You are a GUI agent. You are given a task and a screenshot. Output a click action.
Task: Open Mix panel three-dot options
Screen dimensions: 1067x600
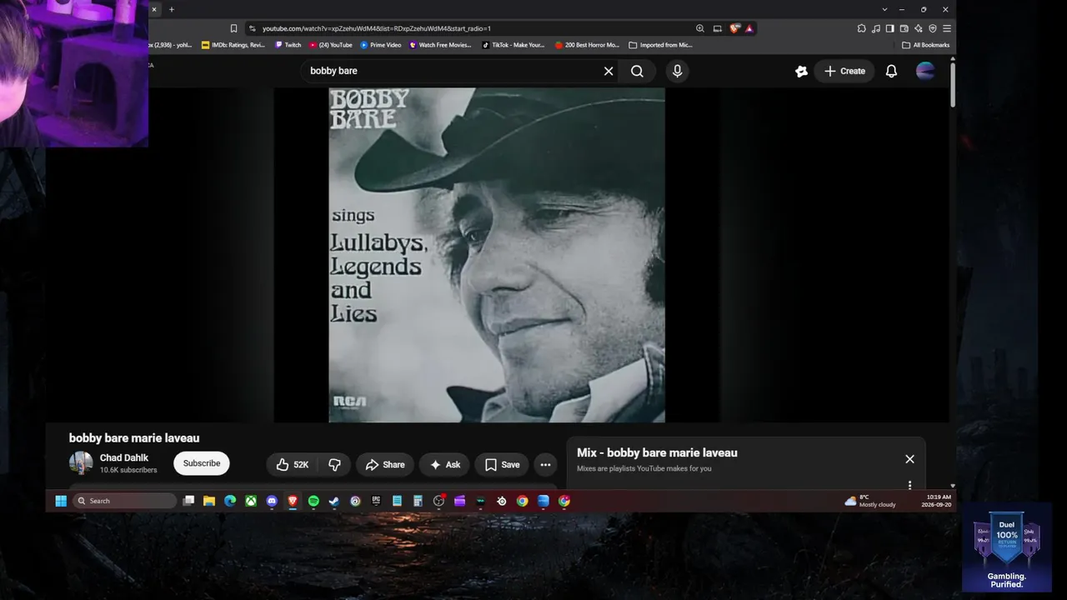(909, 485)
